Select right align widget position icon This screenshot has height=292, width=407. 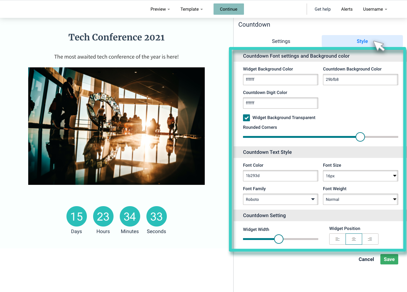pos(370,239)
